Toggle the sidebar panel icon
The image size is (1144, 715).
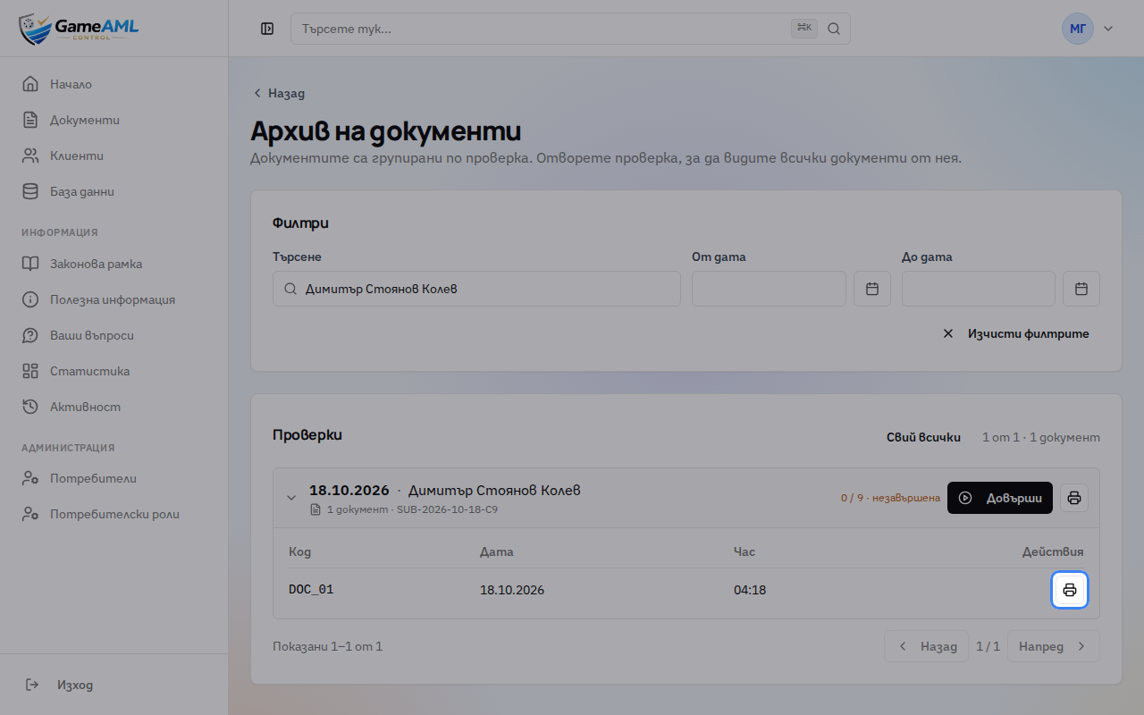point(267,29)
